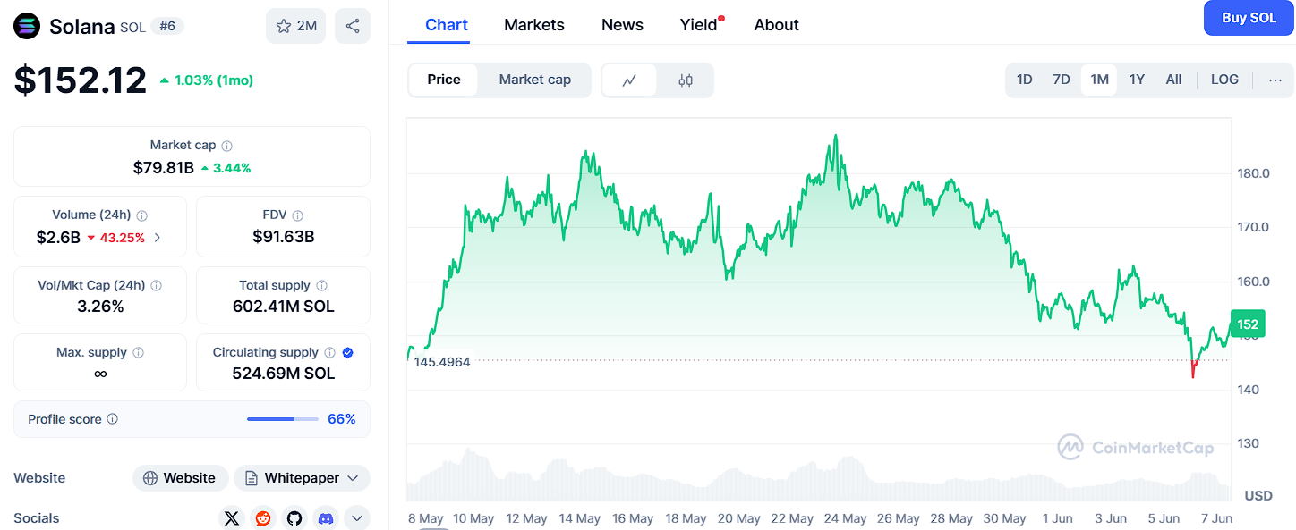
Task: Open the X (Twitter) social link
Action: pos(232,518)
